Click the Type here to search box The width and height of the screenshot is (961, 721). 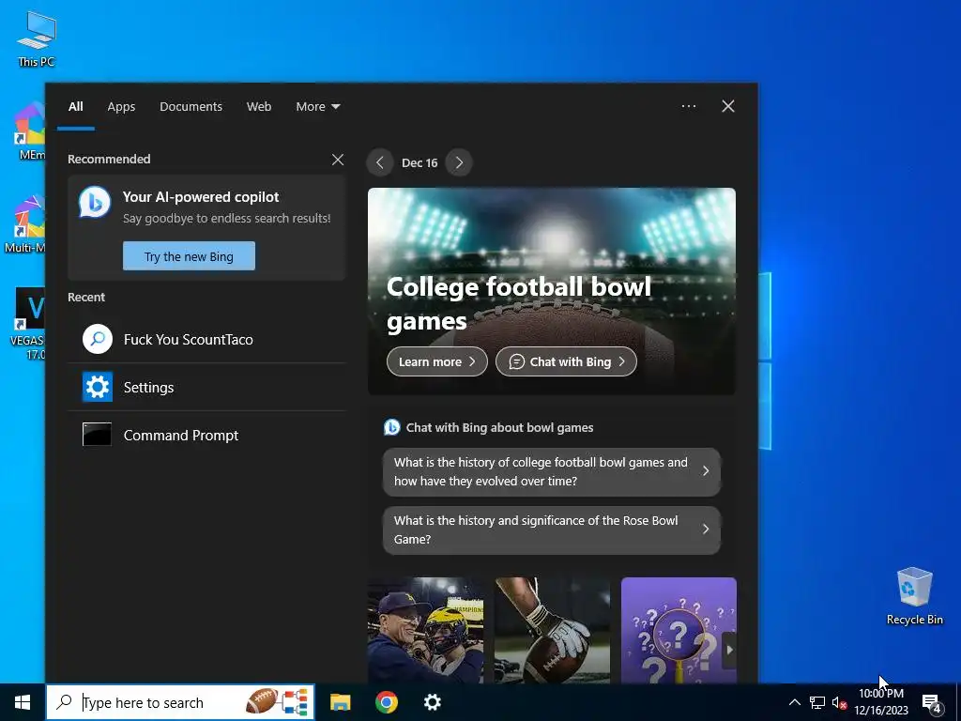point(180,702)
